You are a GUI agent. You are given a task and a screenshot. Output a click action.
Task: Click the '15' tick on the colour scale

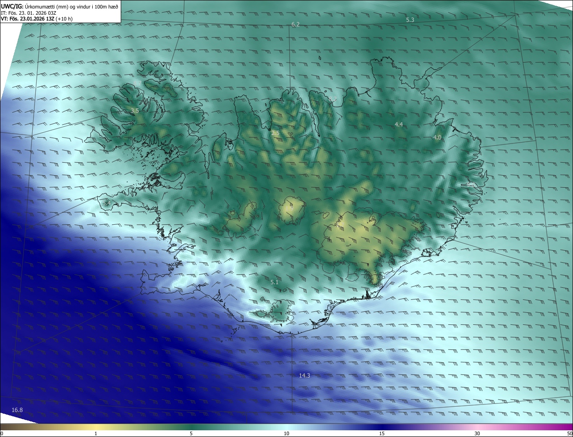(x=382, y=433)
